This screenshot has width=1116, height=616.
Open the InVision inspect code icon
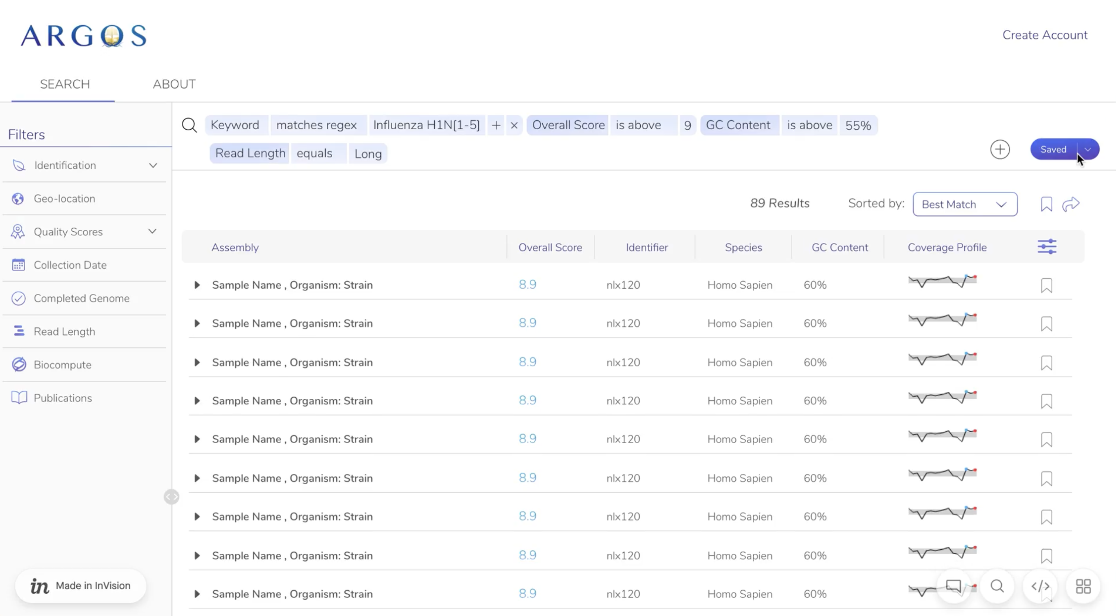[x=1040, y=586]
